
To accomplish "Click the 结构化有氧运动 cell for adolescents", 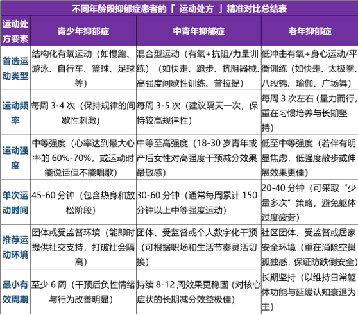I will (83, 68).
